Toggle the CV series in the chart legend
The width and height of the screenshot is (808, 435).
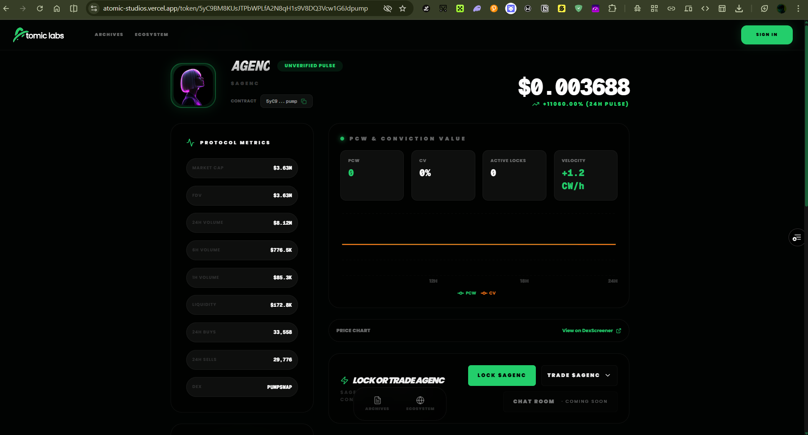coord(488,293)
